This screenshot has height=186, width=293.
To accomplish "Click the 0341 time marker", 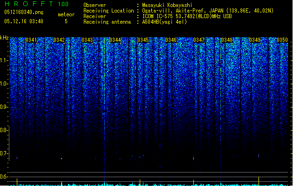I will (x=31, y=40).
